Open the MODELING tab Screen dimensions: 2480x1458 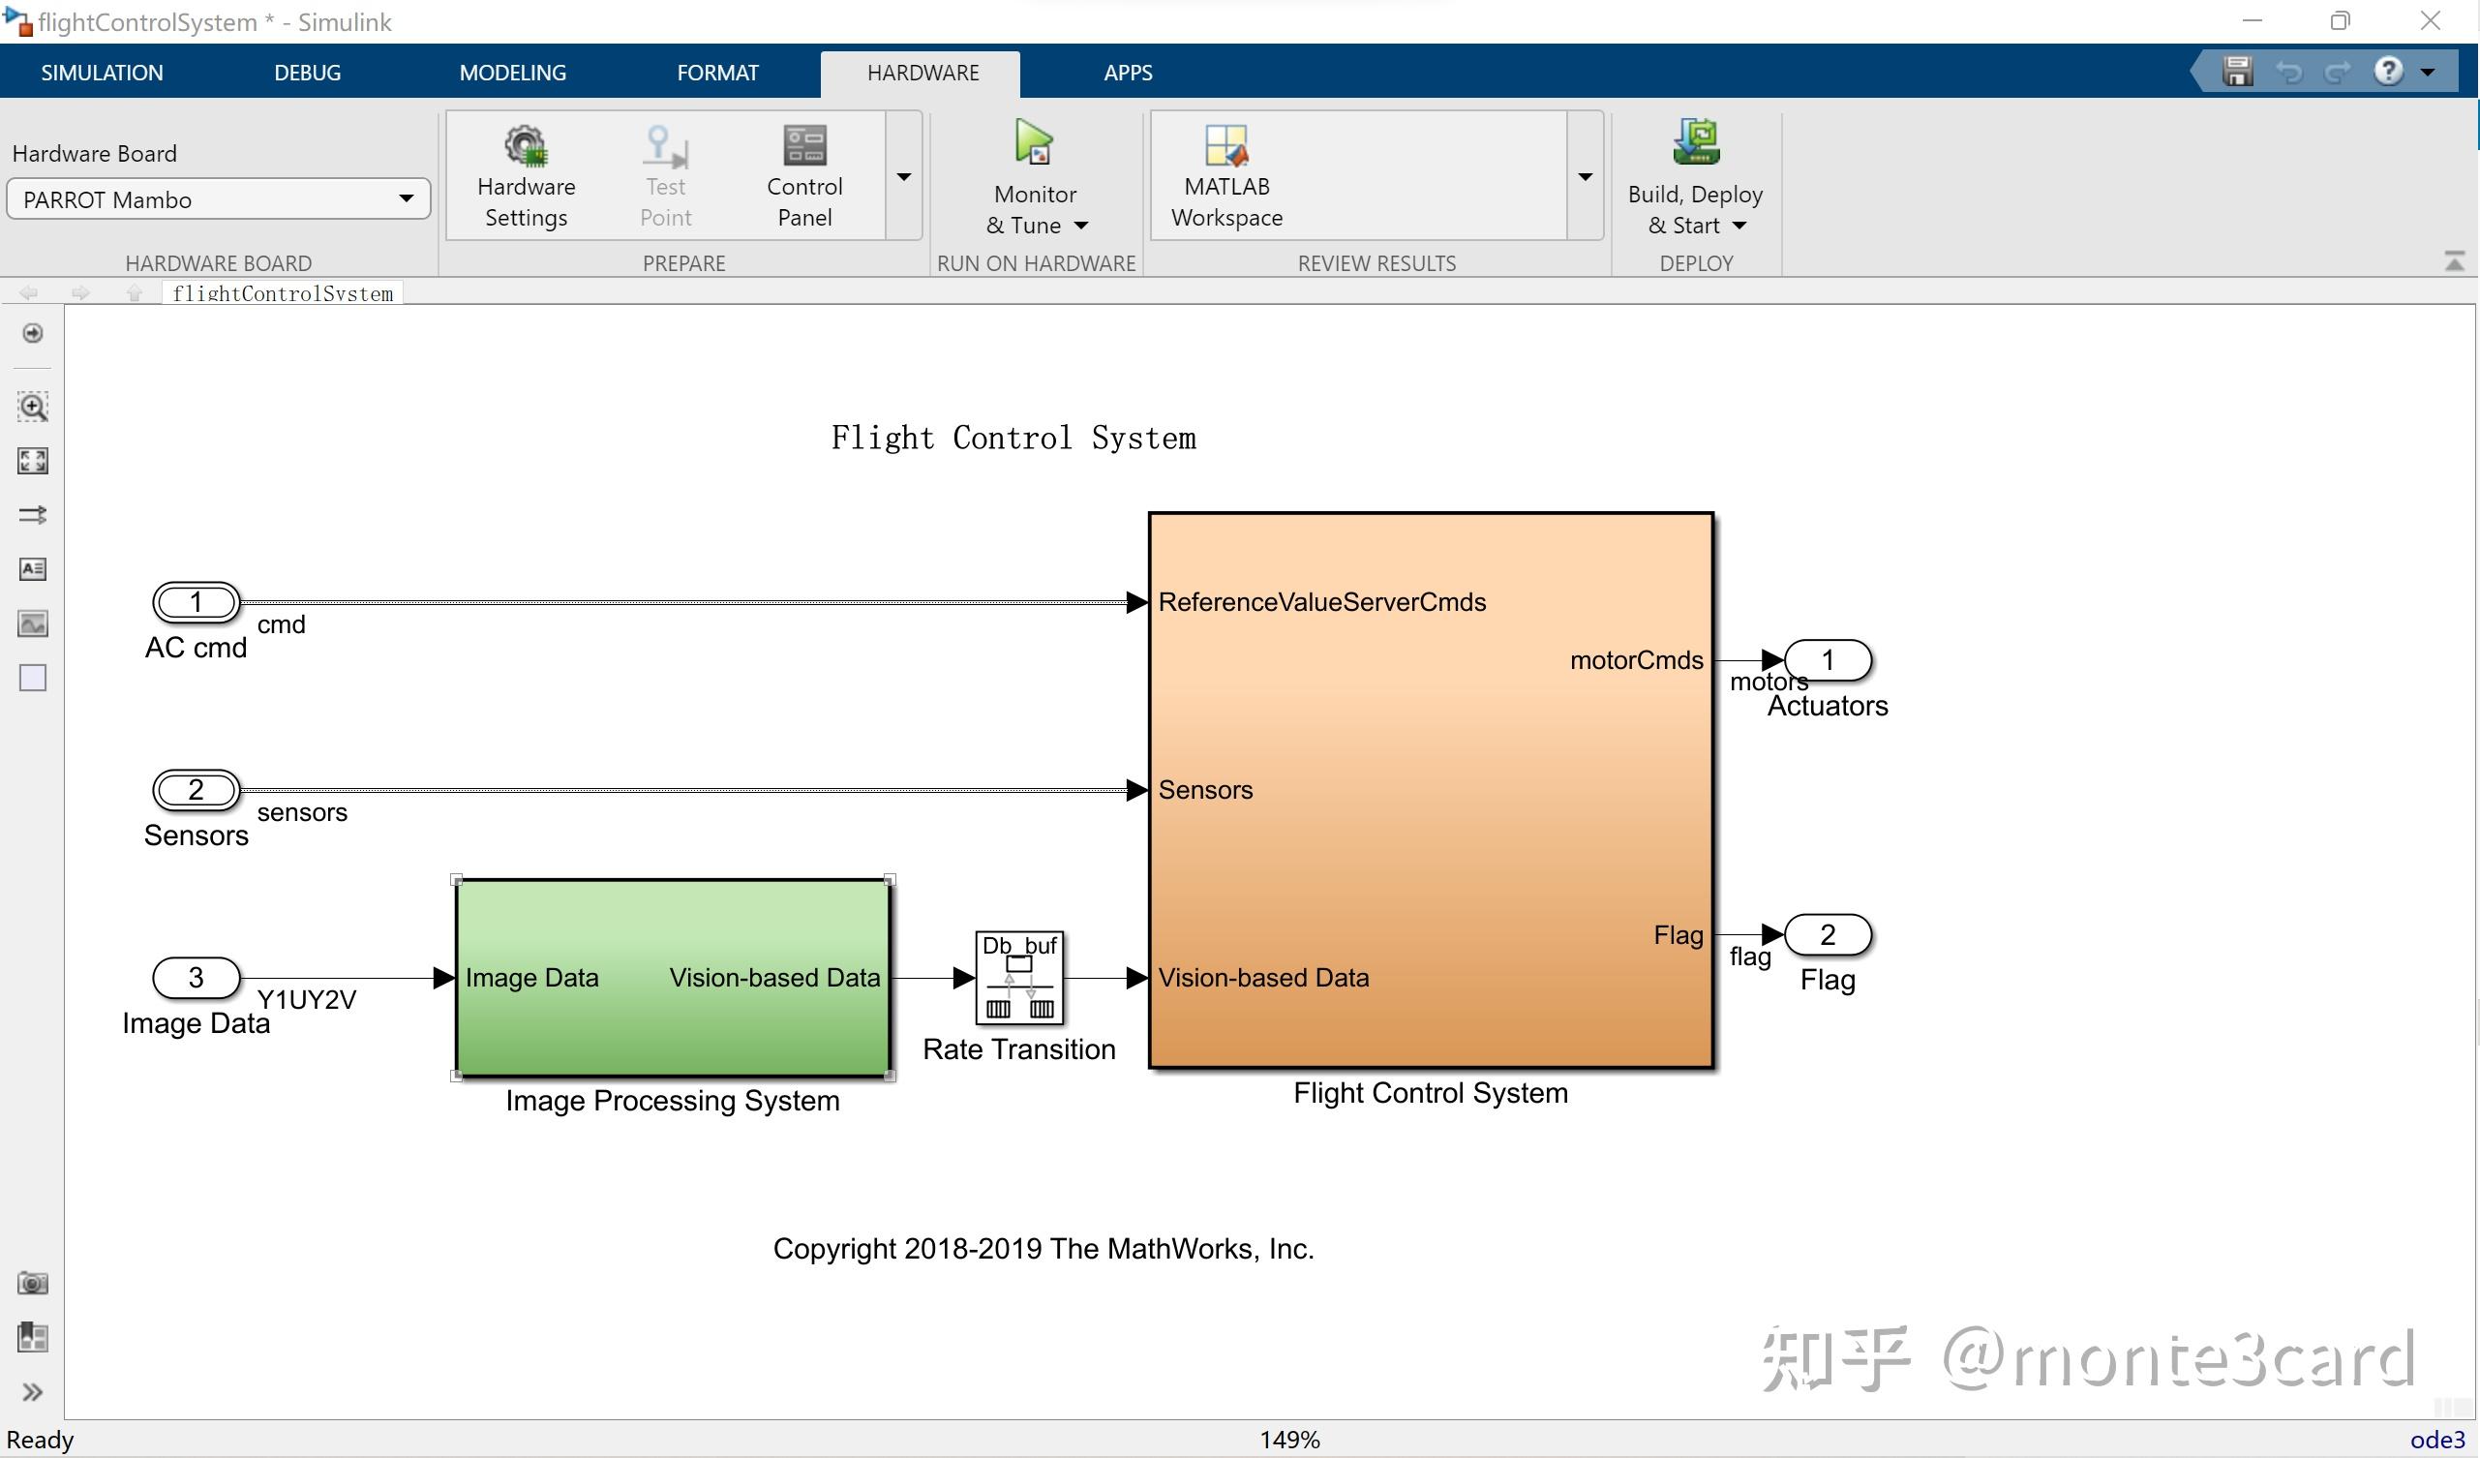513,72
